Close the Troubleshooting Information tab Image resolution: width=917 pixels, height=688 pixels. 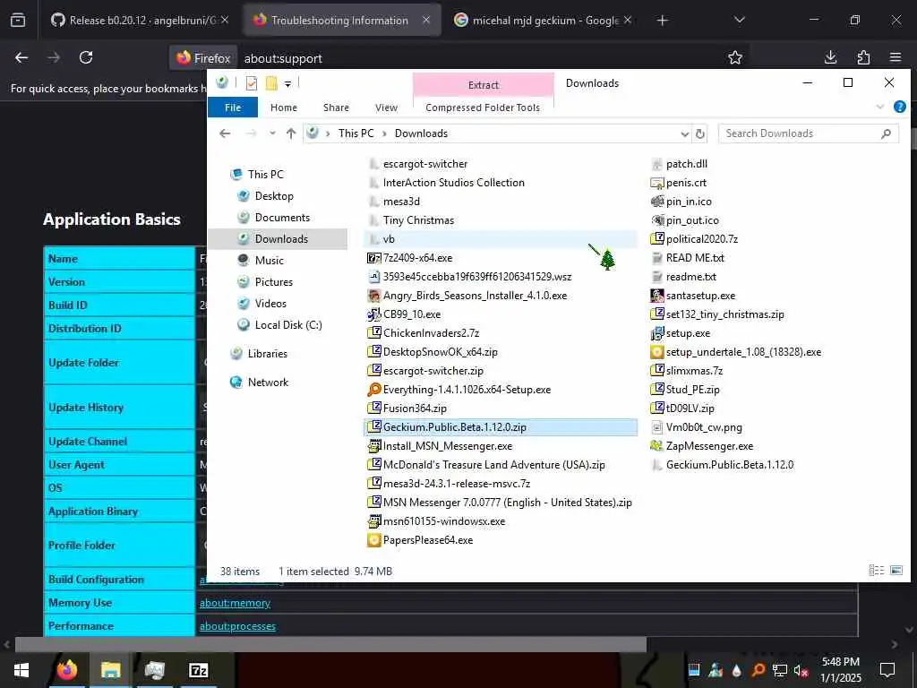tap(426, 20)
